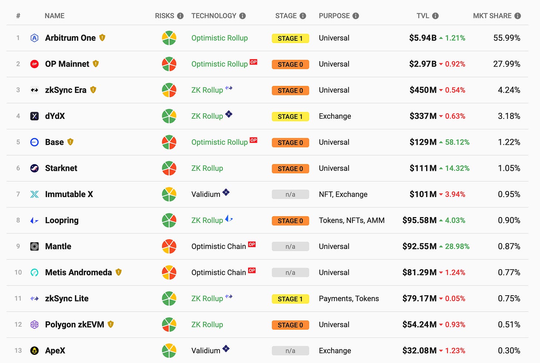Screen dimensions: 540x363
Task: Click the MKT SHARE info icon
Action: coord(518,16)
